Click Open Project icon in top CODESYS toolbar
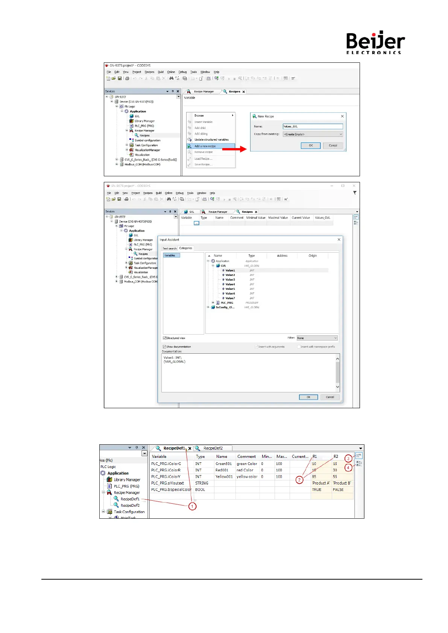This screenshot has height=633, width=448. tap(114, 78)
